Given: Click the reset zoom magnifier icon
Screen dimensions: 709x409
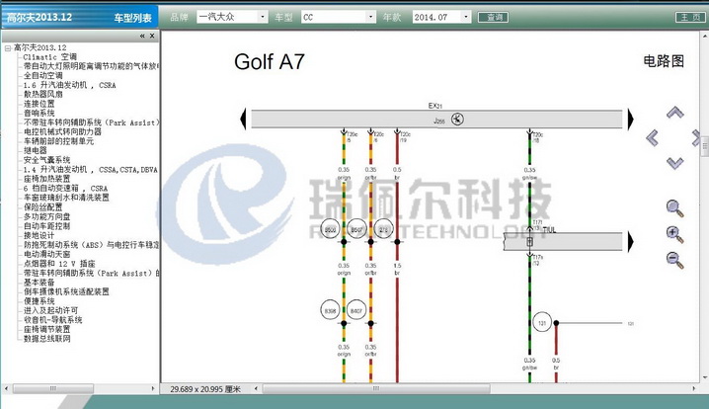Looking at the screenshot, I should tap(674, 207).
